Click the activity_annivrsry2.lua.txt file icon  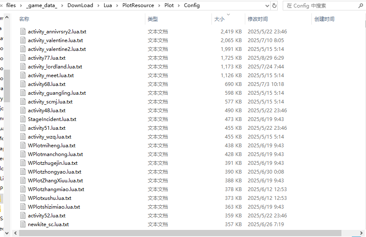pos(23,32)
